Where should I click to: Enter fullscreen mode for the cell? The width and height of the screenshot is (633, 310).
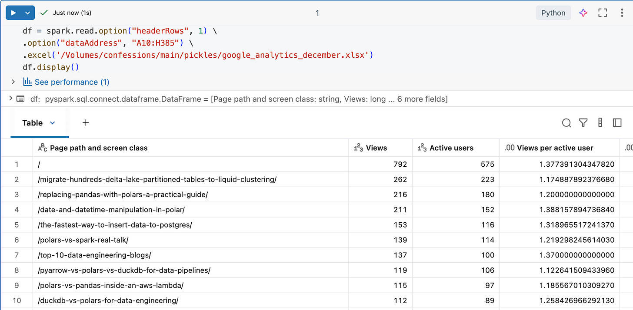click(603, 13)
